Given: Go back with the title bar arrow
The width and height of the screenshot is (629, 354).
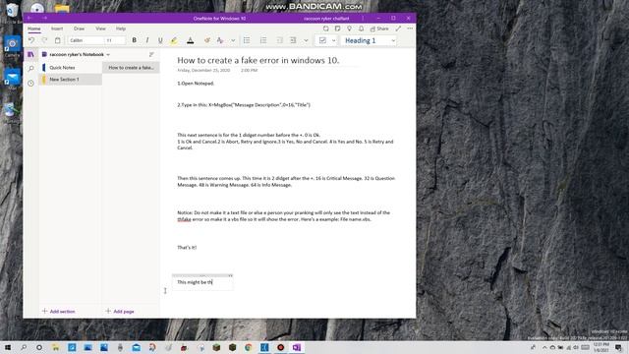Looking at the screenshot, I should (x=29, y=18).
